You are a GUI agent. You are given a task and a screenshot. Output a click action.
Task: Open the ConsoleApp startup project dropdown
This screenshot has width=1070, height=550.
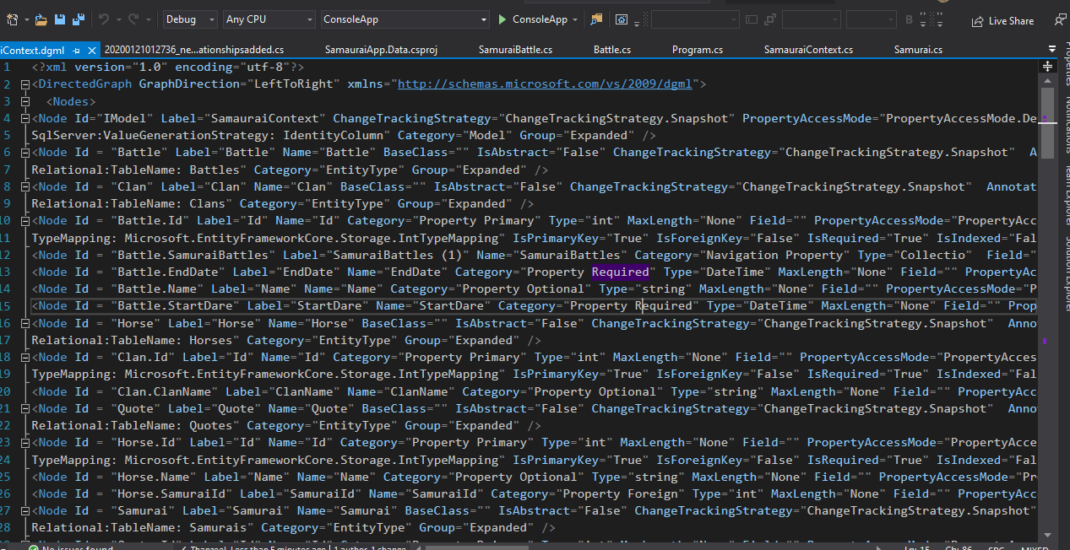[405, 19]
